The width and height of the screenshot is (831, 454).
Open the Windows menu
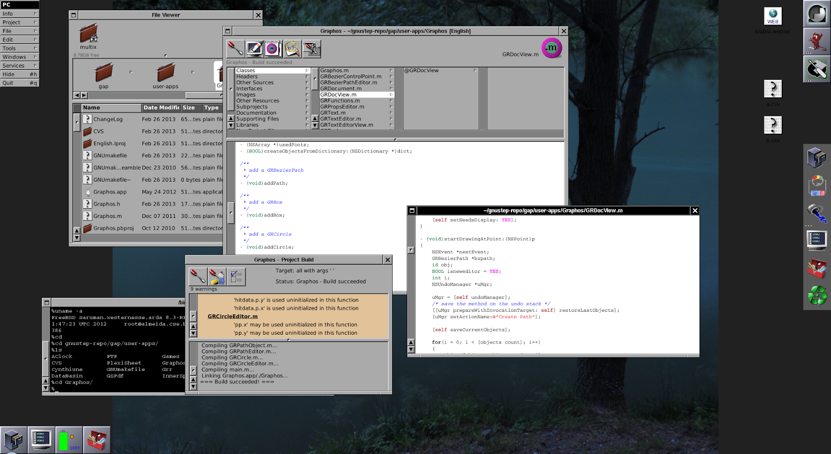coord(20,57)
